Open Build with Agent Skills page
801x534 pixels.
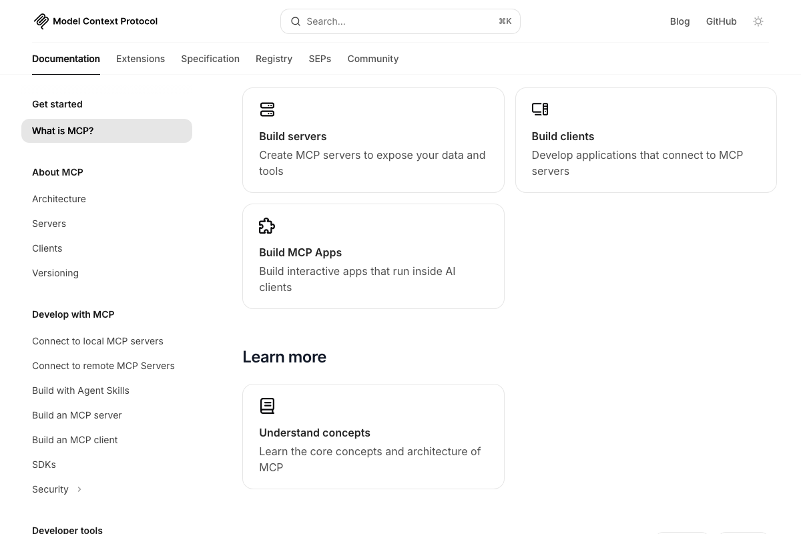pyautogui.click(x=81, y=390)
